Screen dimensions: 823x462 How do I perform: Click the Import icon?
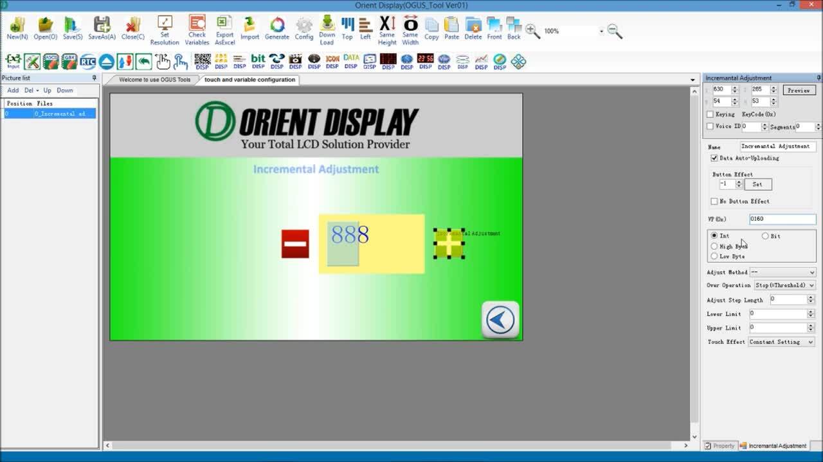point(249,29)
